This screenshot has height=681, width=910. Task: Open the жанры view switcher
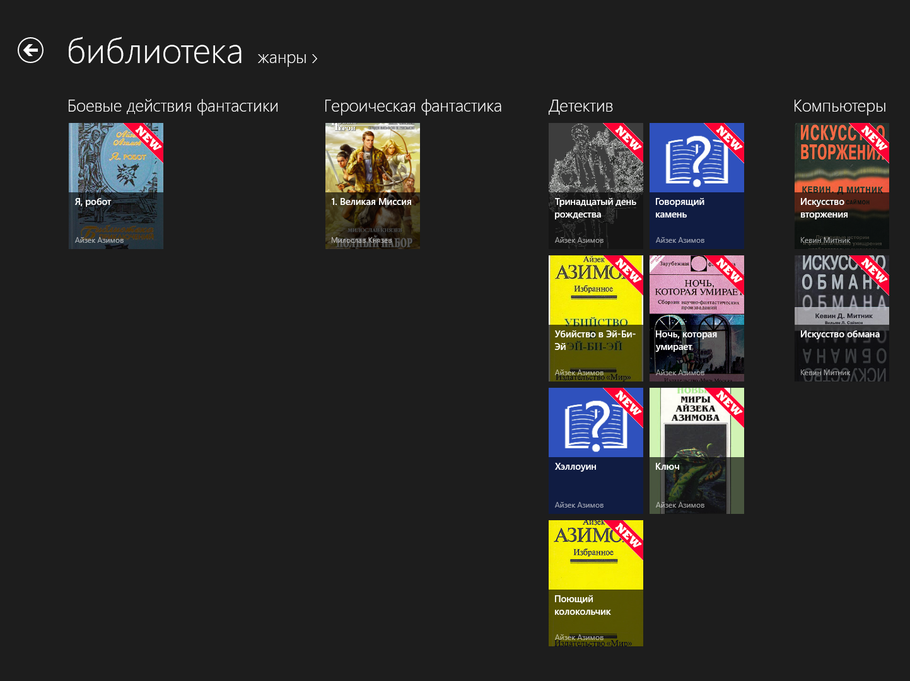pos(288,58)
